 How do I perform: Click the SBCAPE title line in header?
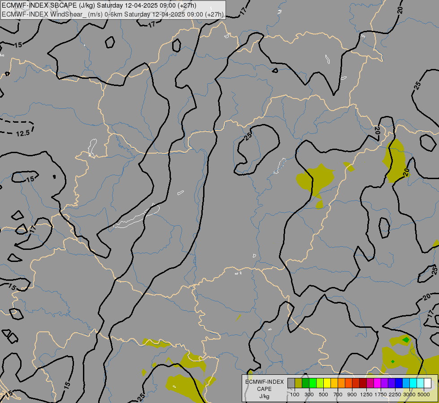pyautogui.click(x=99, y=5)
